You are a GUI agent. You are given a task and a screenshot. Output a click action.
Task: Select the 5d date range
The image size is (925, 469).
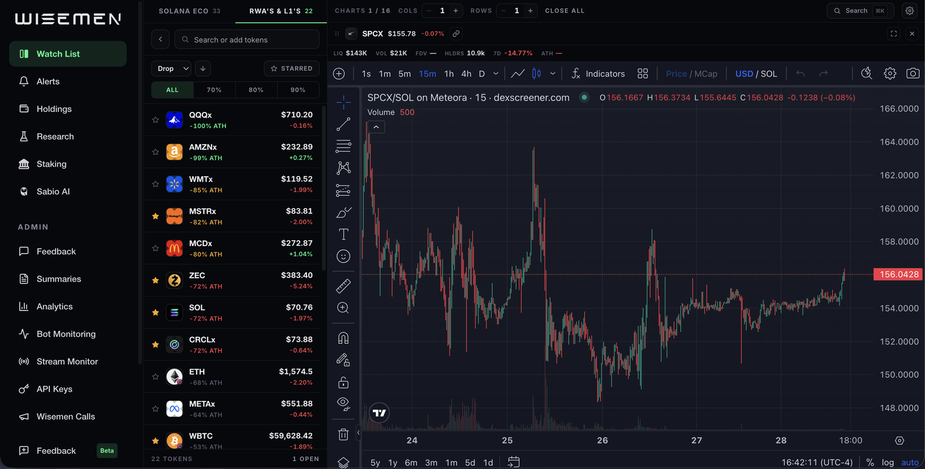(470, 463)
